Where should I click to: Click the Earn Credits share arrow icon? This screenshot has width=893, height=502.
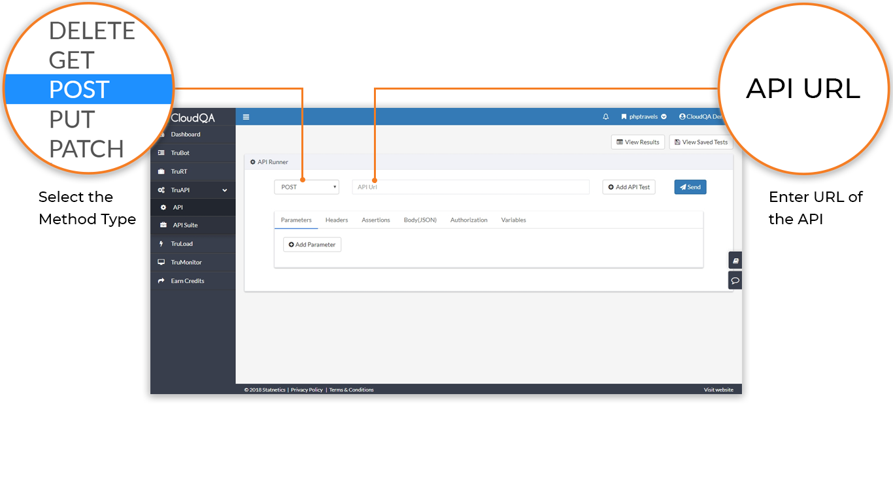click(x=161, y=280)
